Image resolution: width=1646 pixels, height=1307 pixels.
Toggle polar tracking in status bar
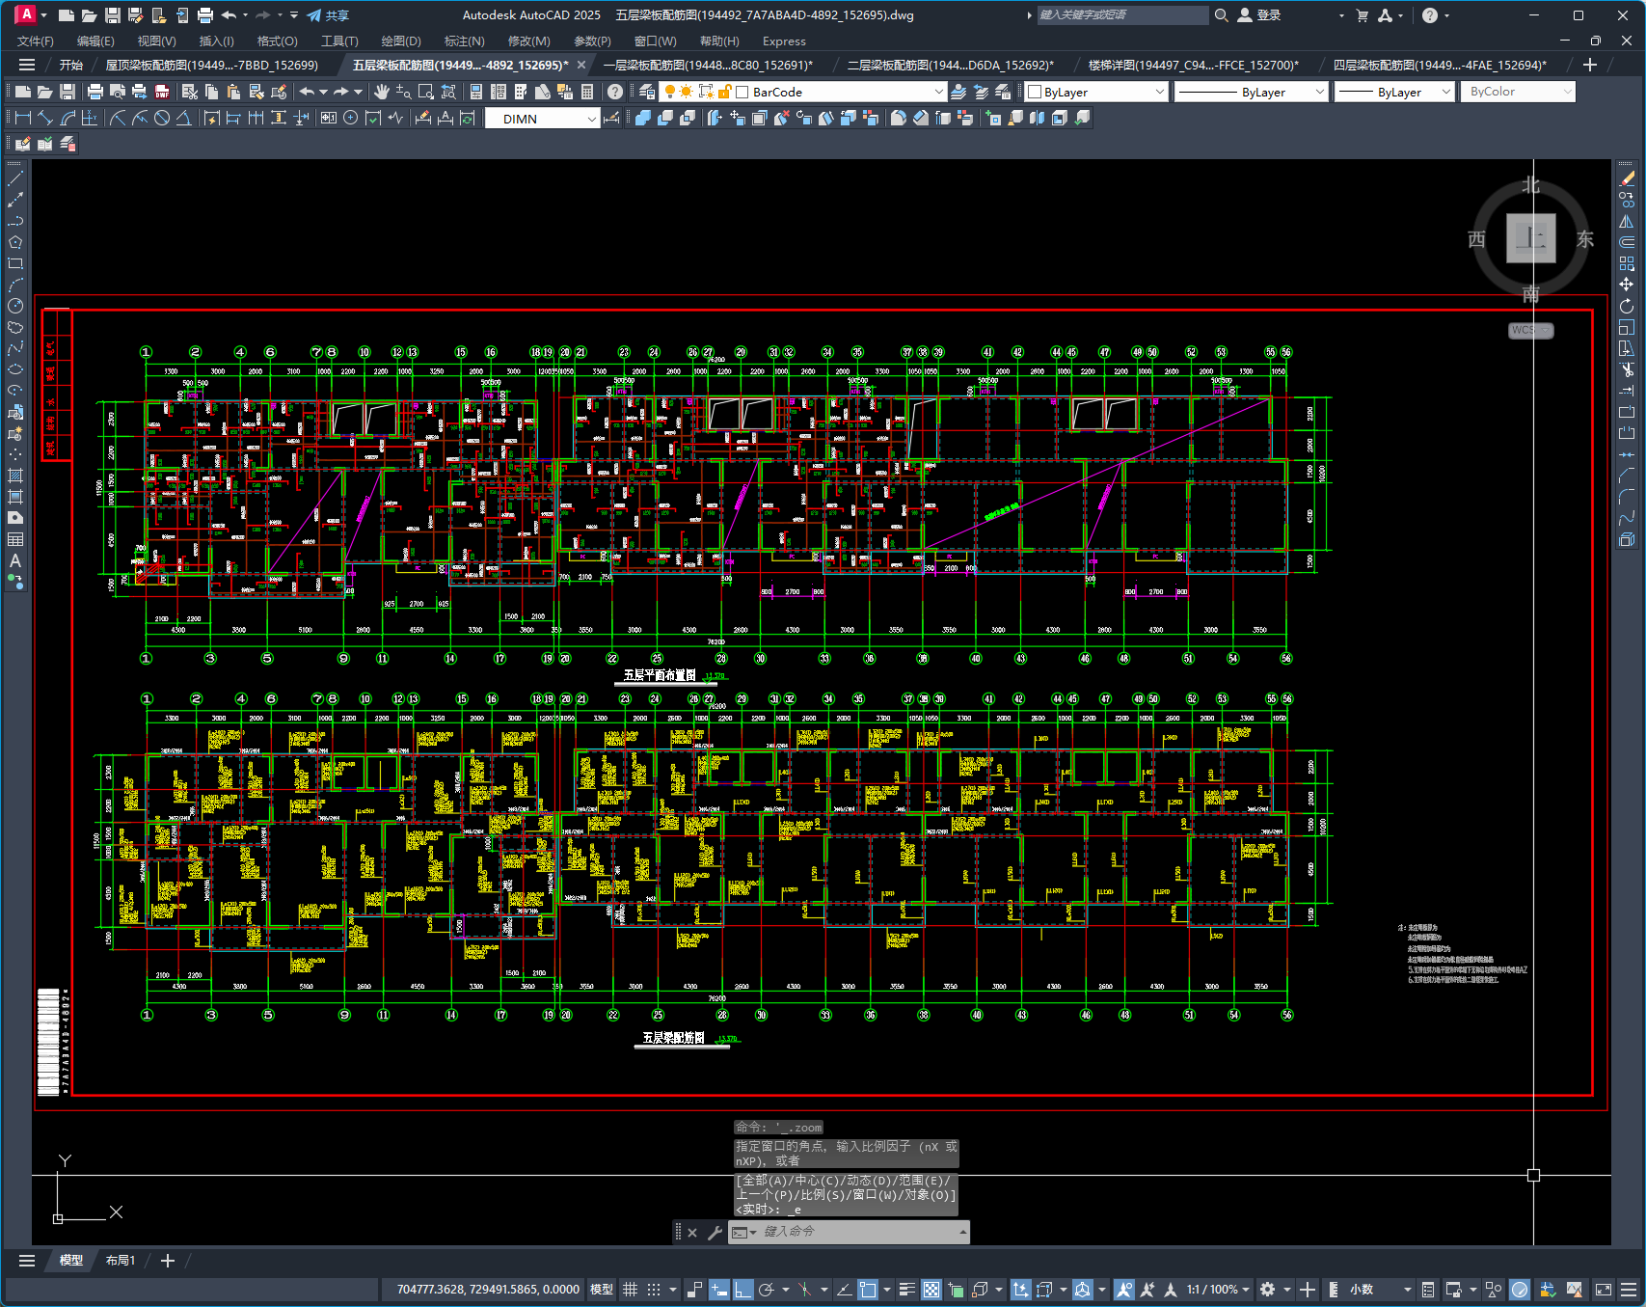pos(767,1290)
